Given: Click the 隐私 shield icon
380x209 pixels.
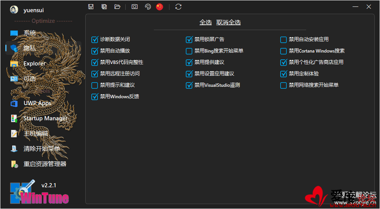Looking at the screenshot, I should click(14, 48).
